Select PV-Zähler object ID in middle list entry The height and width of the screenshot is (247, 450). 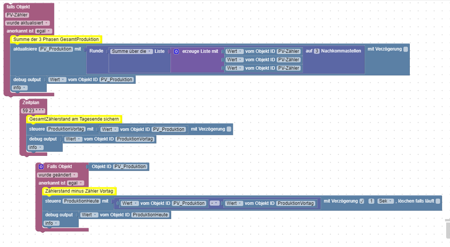(x=289, y=60)
